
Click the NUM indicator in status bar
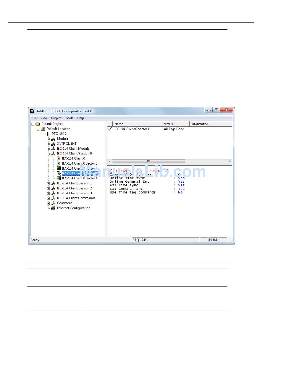click(213, 240)
